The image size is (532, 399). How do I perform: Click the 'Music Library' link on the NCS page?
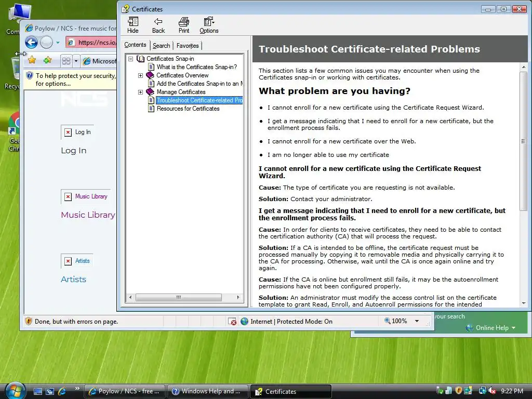(x=88, y=215)
